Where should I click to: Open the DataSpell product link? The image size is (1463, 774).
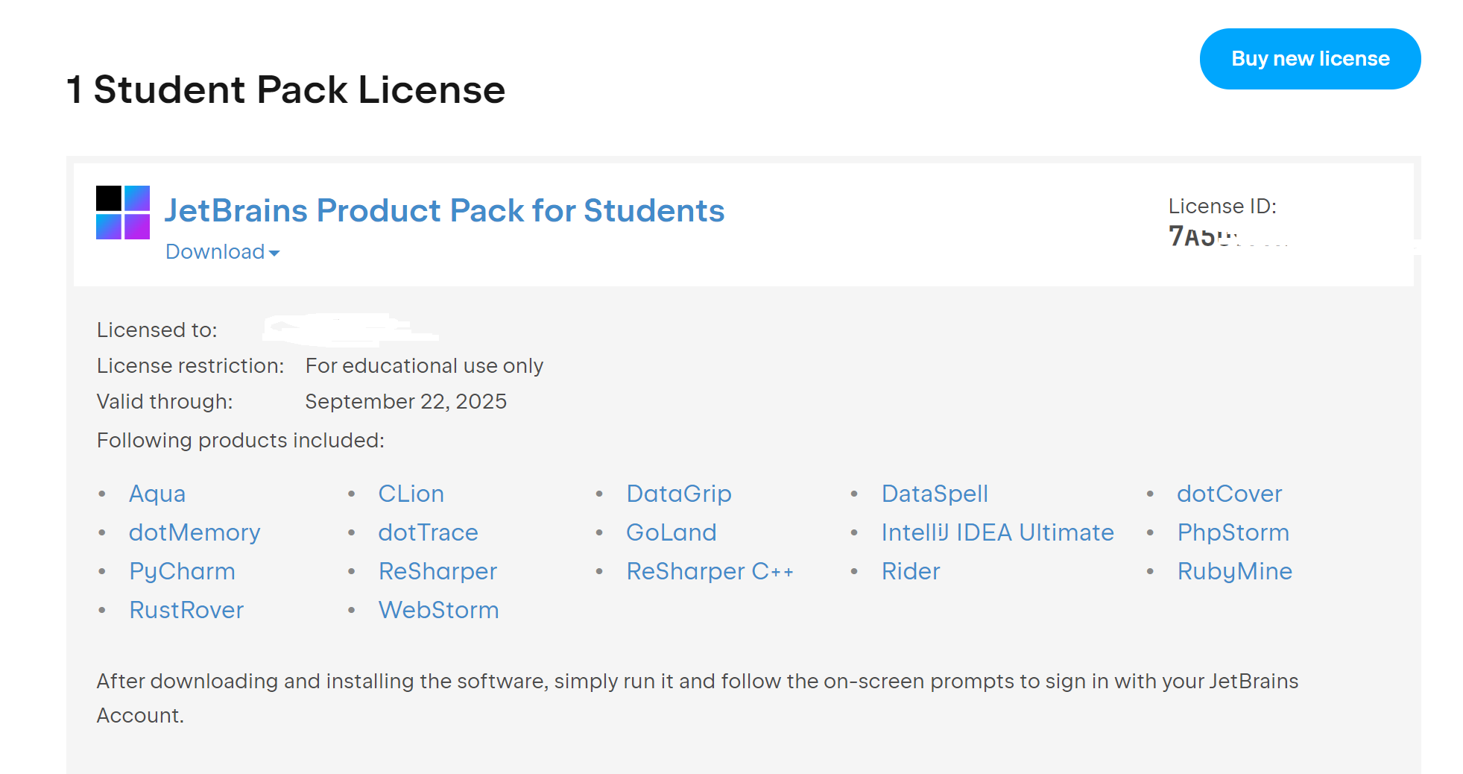tap(935, 494)
